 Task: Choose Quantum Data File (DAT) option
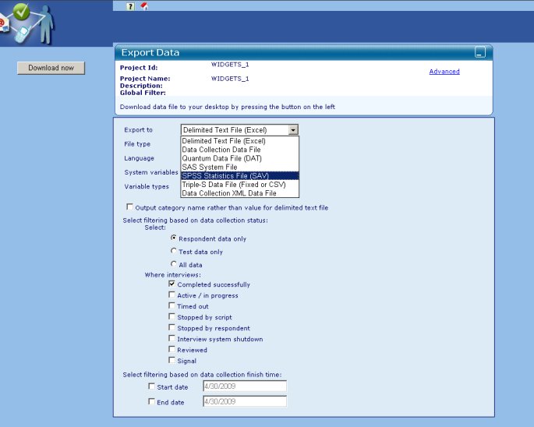coord(240,158)
